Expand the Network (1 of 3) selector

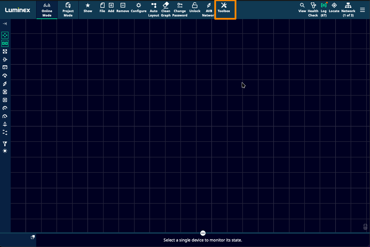(x=348, y=10)
